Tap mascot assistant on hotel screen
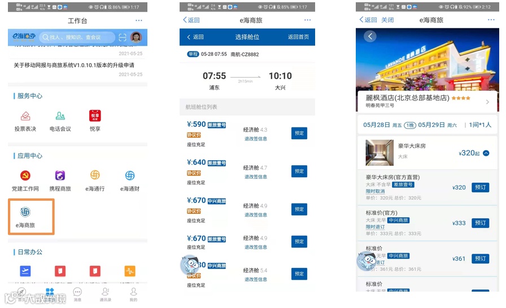 [367, 261]
